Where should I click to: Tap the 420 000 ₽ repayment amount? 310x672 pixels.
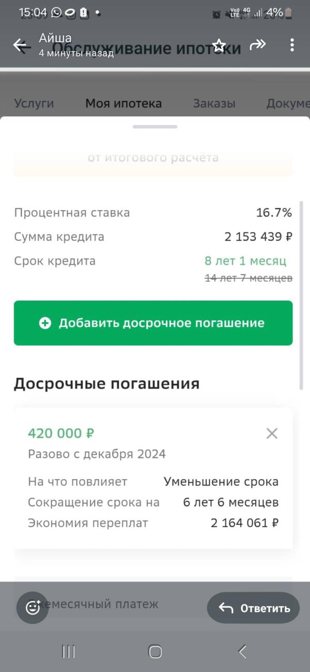[61, 433]
